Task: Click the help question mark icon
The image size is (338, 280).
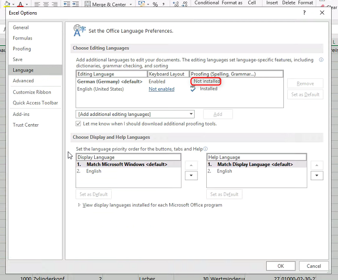Action: 304,13
